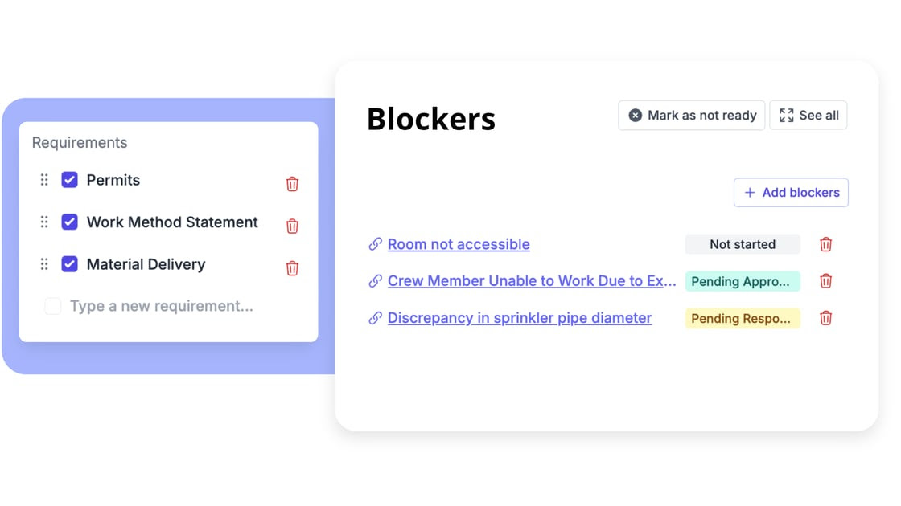Click drag handle next to Work Method Statement
Screen dimensions: 901x506
(x=44, y=222)
